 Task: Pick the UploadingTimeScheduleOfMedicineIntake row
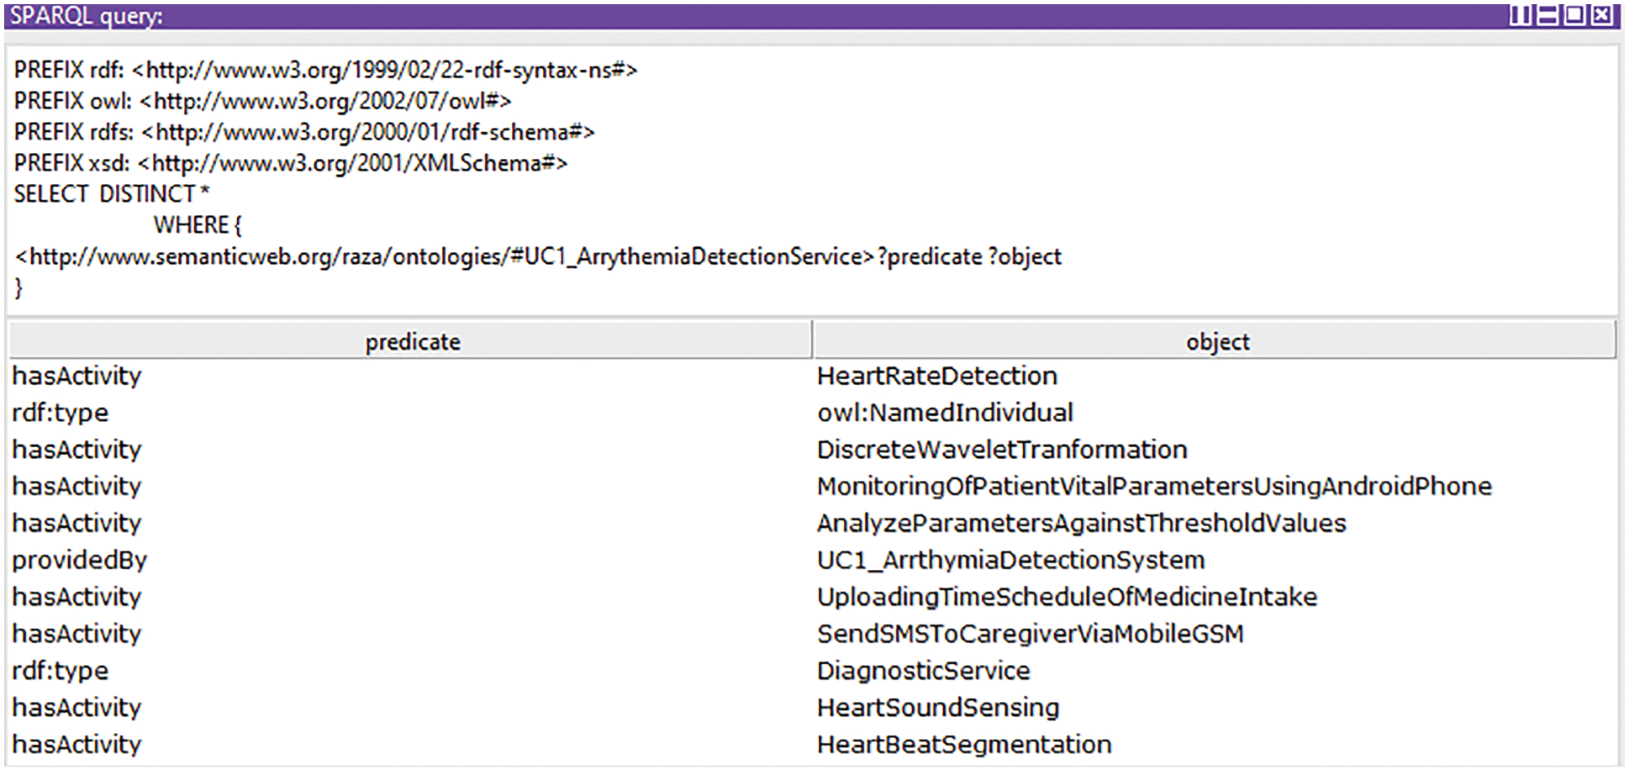coord(1067,598)
